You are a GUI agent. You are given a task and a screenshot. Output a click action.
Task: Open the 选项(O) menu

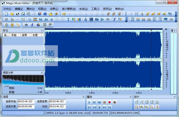point(107,9)
